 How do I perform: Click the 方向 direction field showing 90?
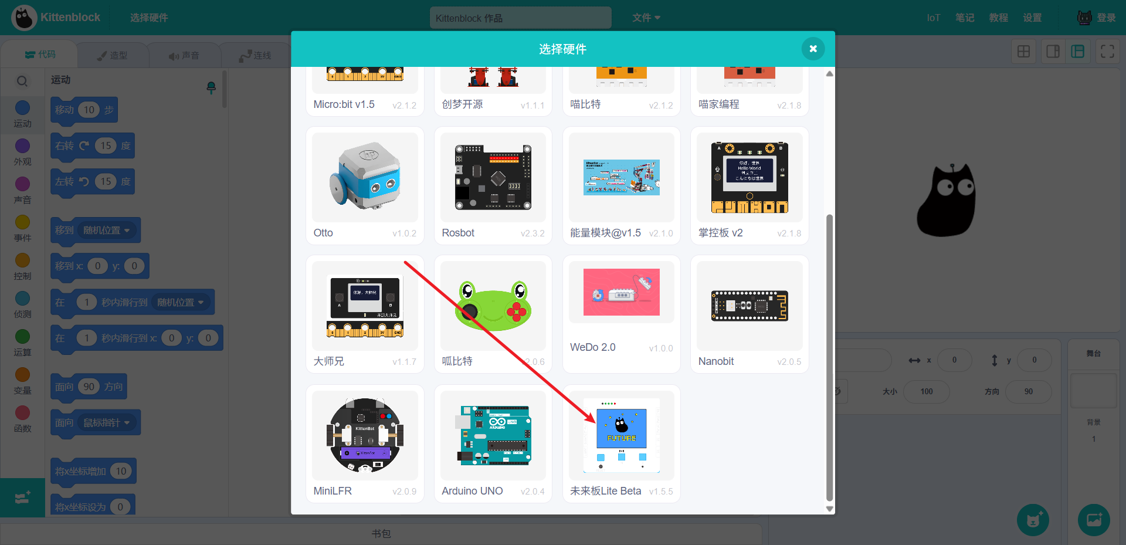tap(1028, 391)
